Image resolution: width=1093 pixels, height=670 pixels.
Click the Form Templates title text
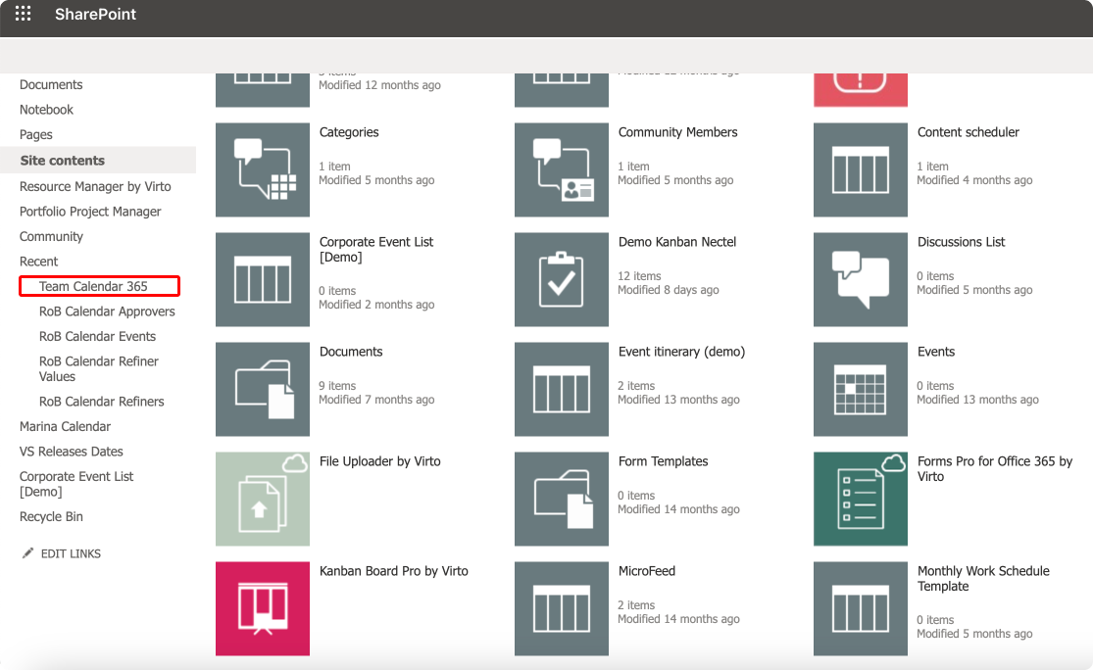coord(663,461)
